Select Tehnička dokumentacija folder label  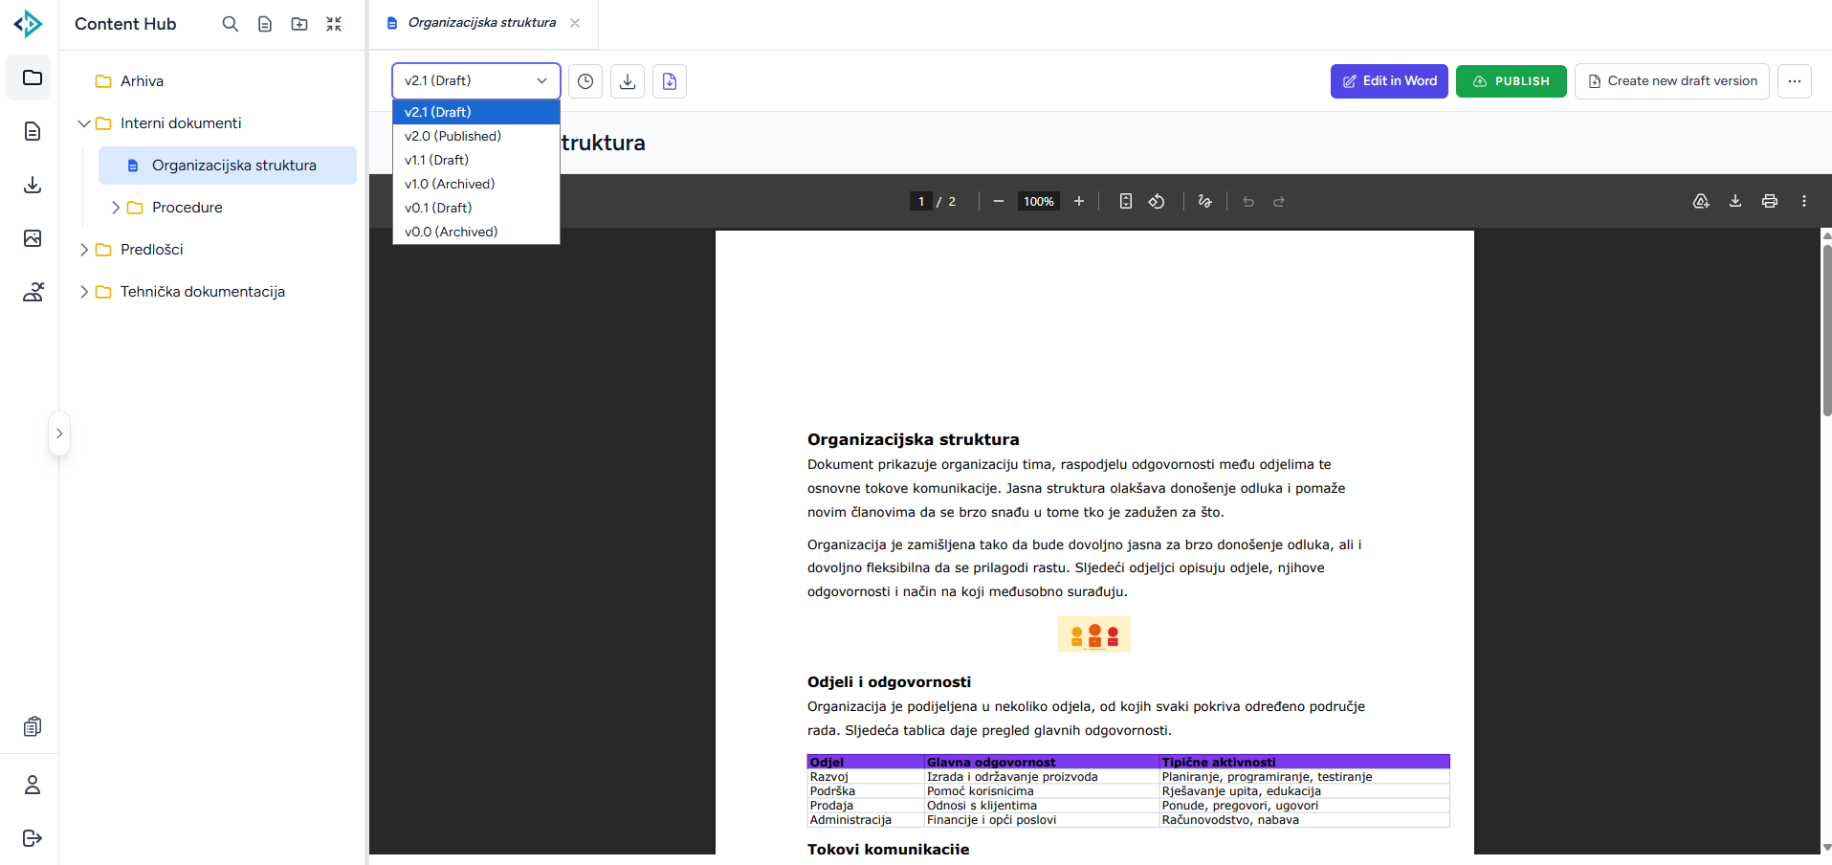[203, 292]
